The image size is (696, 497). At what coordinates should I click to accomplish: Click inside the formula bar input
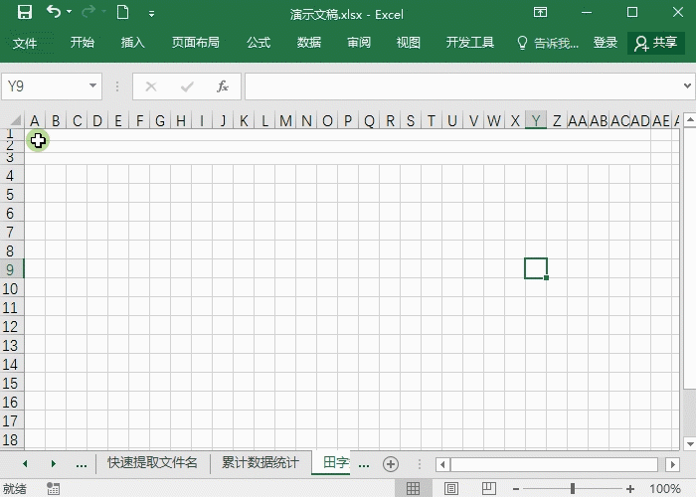pos(462,86)
